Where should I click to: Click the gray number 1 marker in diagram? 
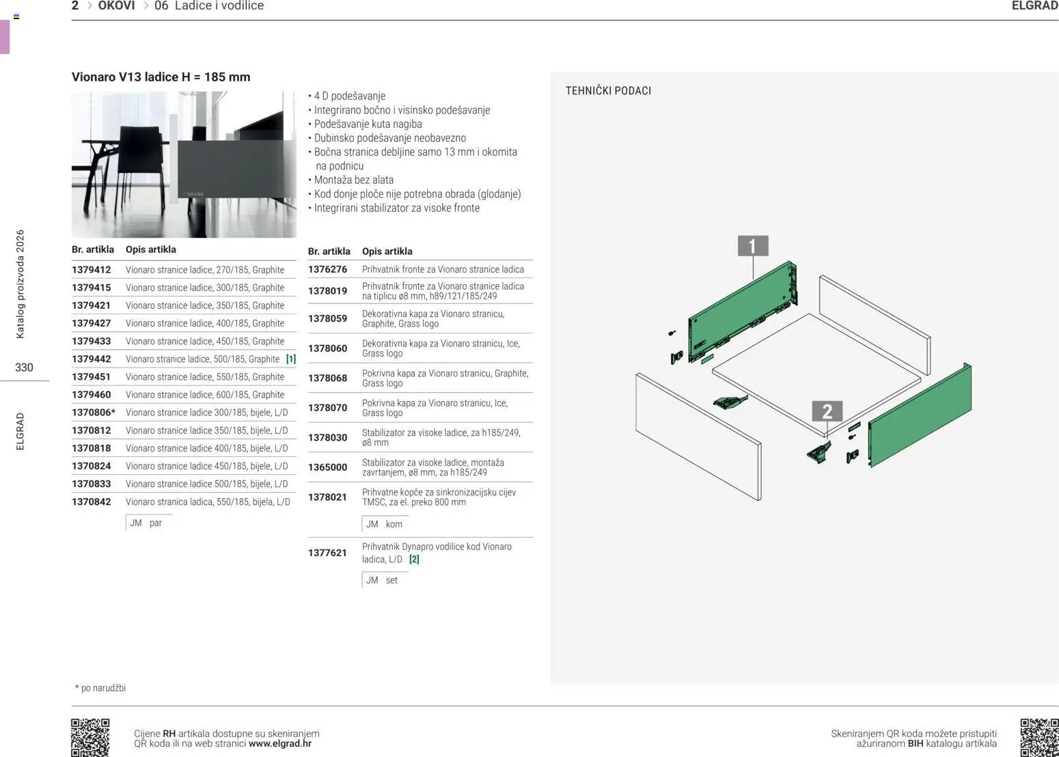[752, 246]
